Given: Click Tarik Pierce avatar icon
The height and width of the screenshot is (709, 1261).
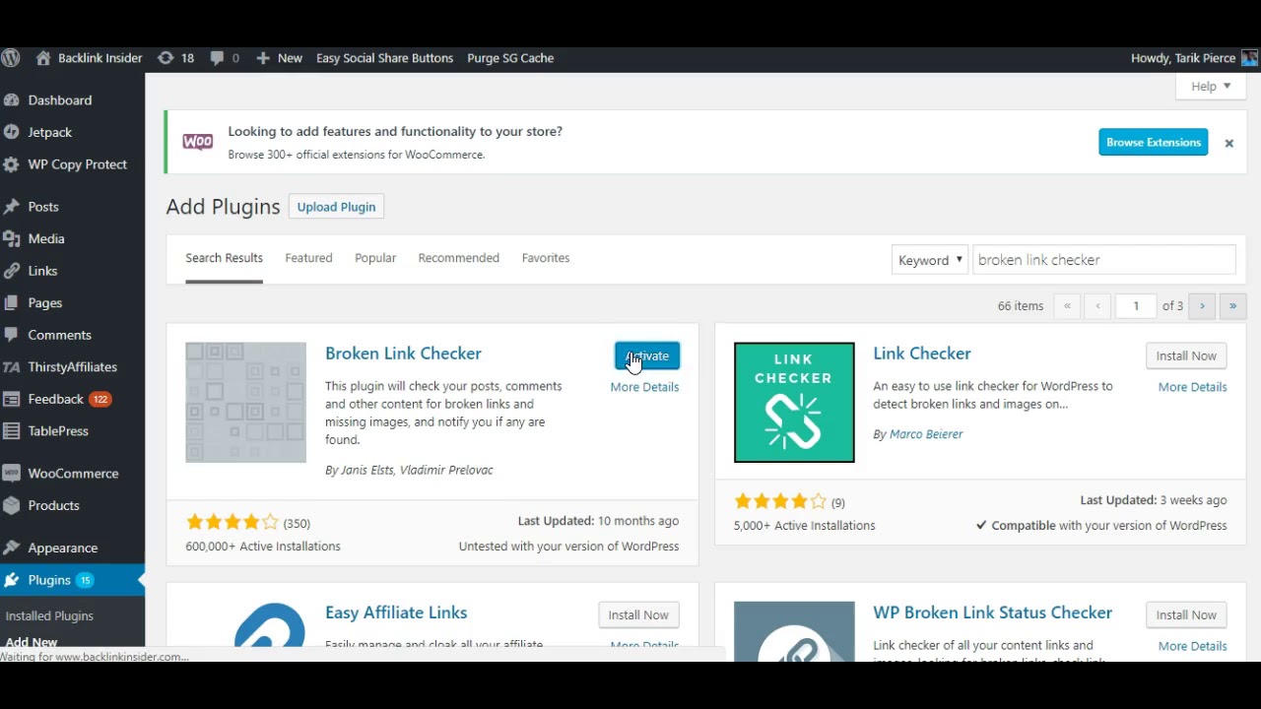Looking at the screenshot, I should (1249, 58).
